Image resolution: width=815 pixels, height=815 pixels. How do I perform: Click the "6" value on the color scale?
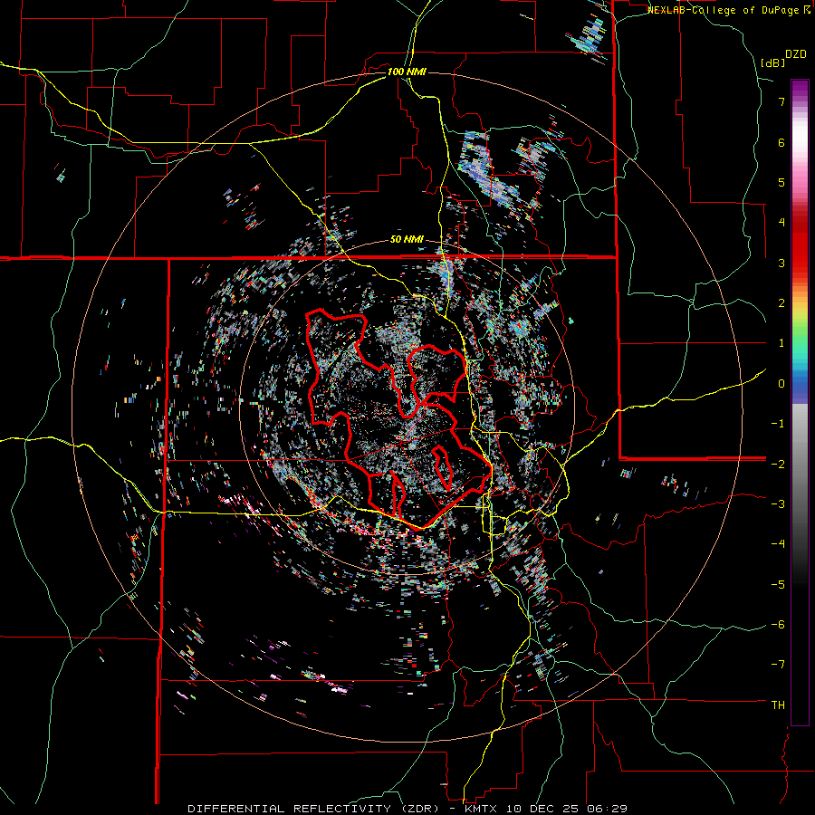pos(781,142)
